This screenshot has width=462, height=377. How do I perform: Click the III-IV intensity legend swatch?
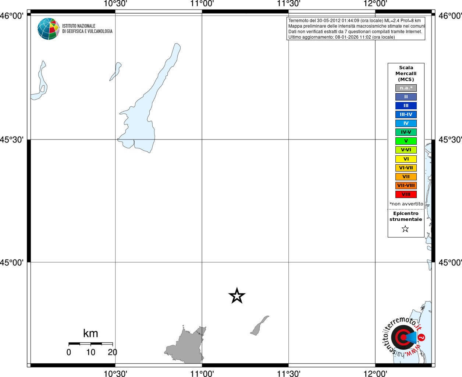tap(406, 114)
